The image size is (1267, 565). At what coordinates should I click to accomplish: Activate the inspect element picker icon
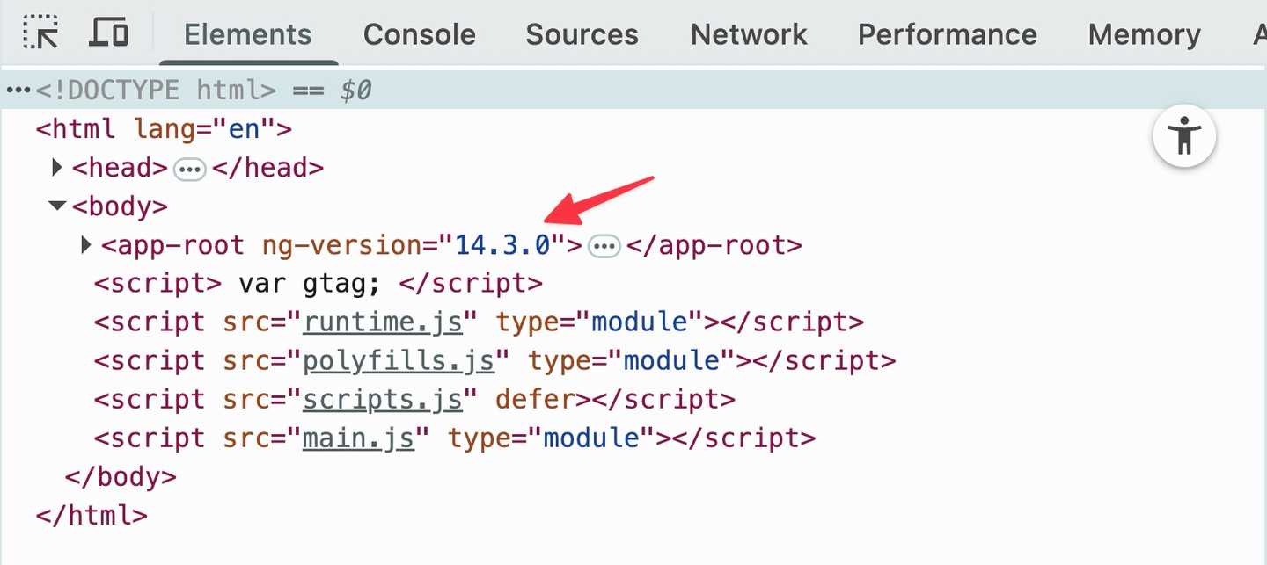point(40,33)
